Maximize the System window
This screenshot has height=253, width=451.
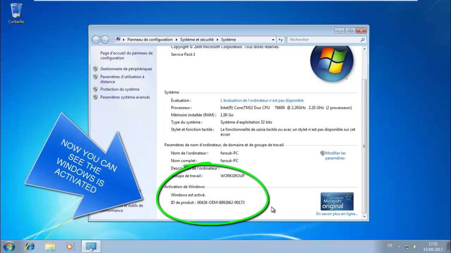351,31
